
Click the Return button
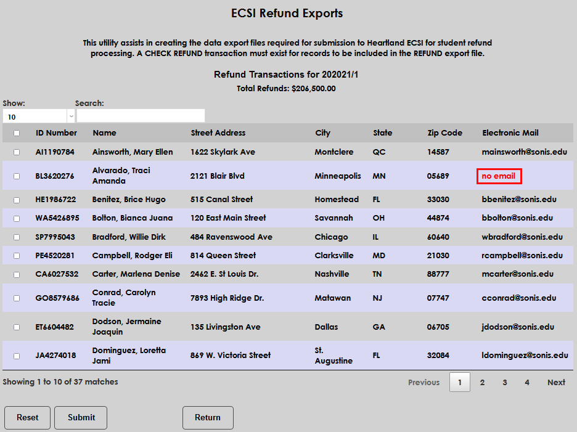coord(208,418)
